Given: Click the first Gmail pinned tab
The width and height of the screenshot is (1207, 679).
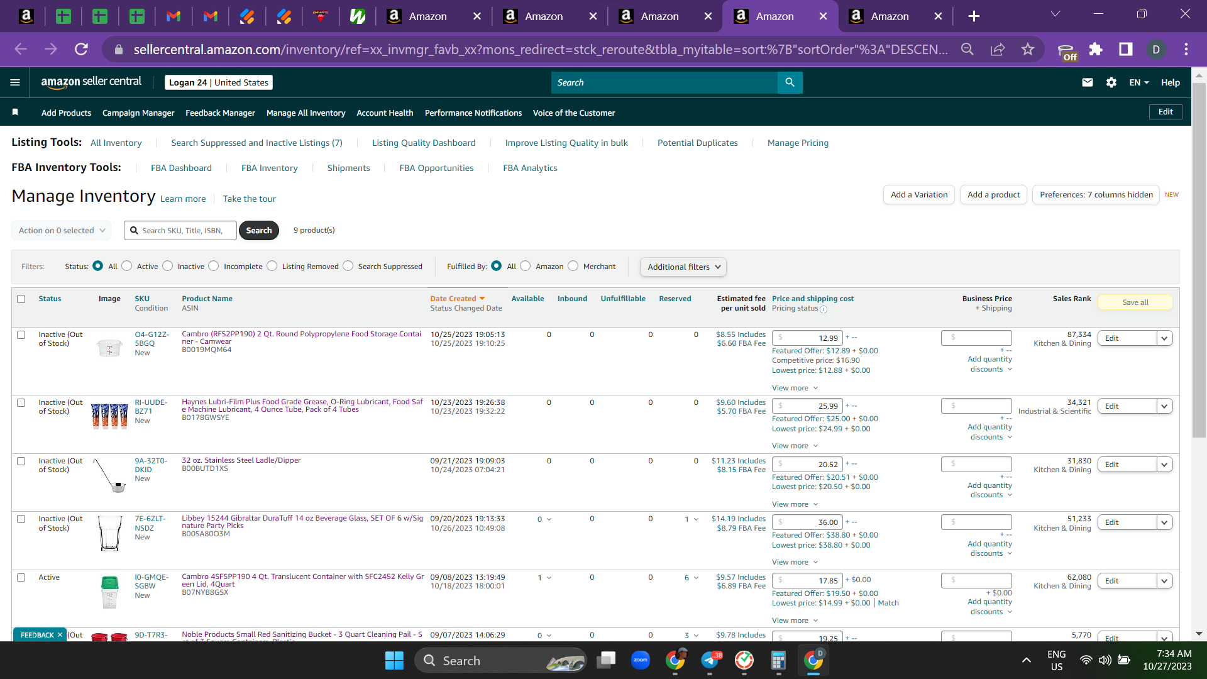Looking at the screenshot, I should (x=174, y=16).
